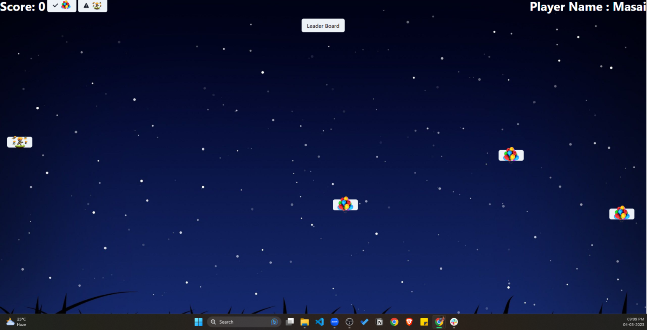The image size is (647, 330).
Task: Launch the Brave browser from the taskbar
Action: point(409,322)
